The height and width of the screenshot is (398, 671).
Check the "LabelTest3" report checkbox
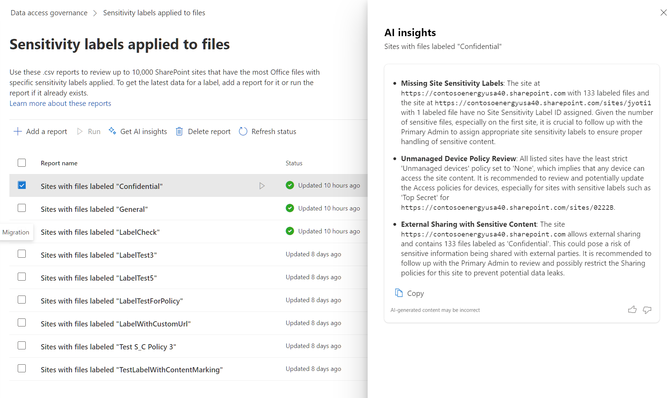(x=22, y=254)
